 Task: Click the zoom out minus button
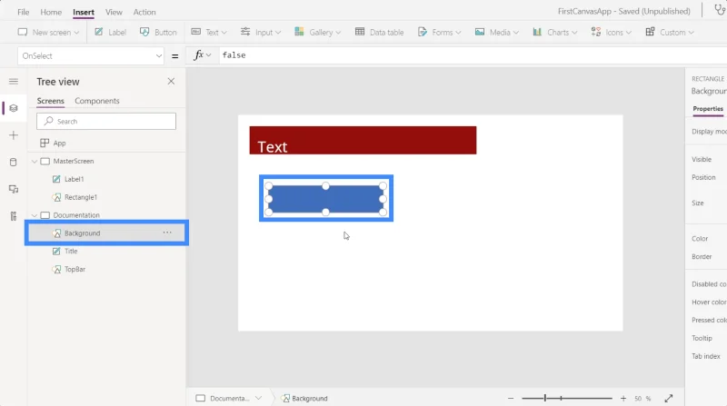click(511, 398)
